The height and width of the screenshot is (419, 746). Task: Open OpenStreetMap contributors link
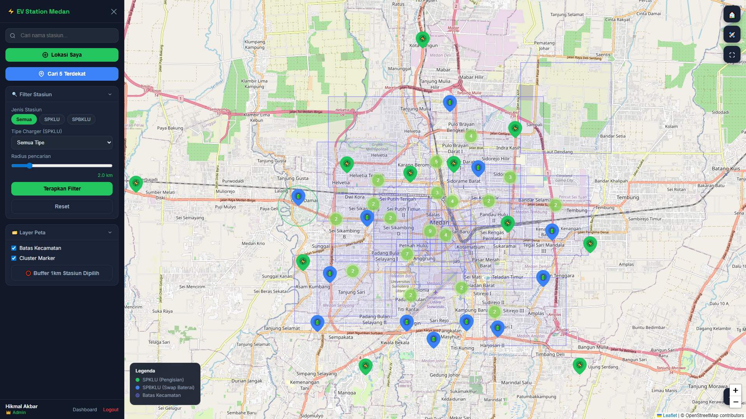point(715,416)
